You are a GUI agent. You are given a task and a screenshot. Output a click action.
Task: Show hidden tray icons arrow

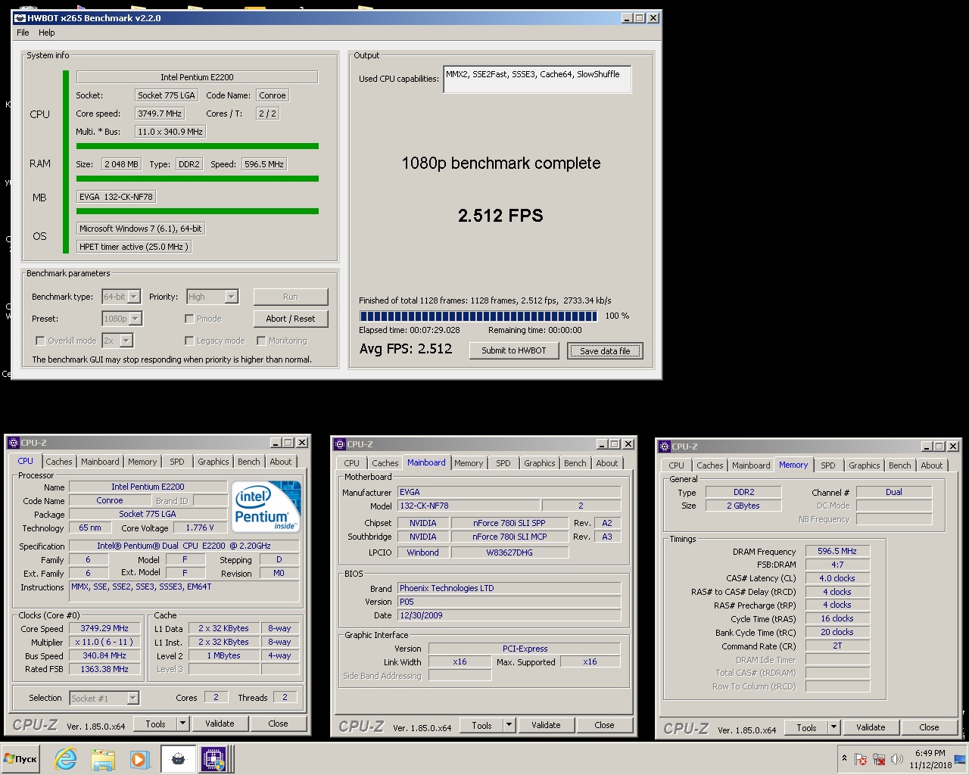point(844,758)
